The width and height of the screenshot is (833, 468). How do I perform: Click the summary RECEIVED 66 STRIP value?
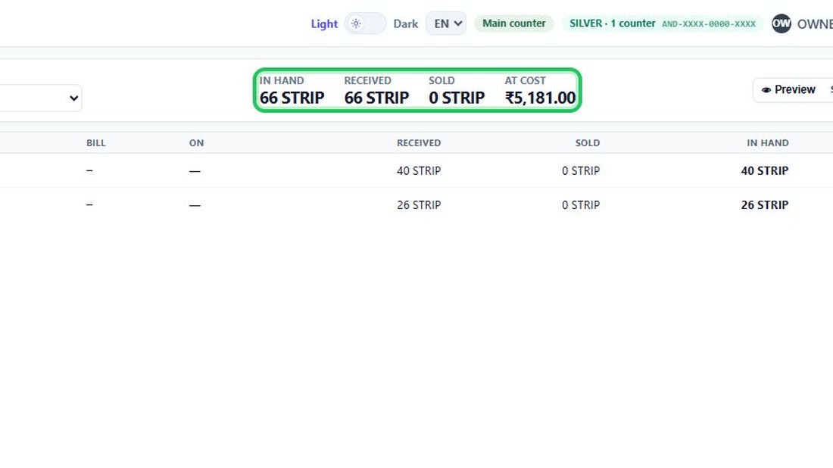[376, 98]
